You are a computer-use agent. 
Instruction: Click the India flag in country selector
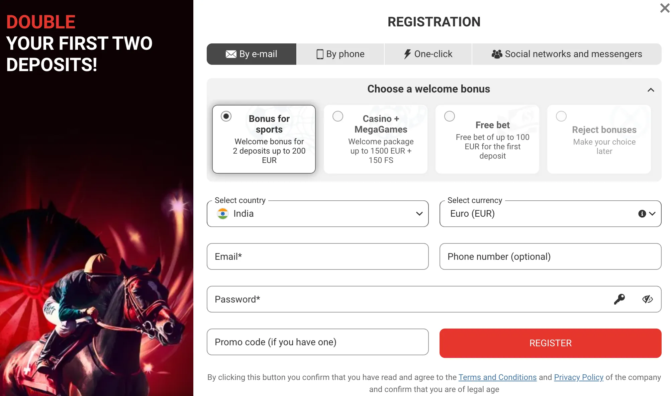coord(223,214)
